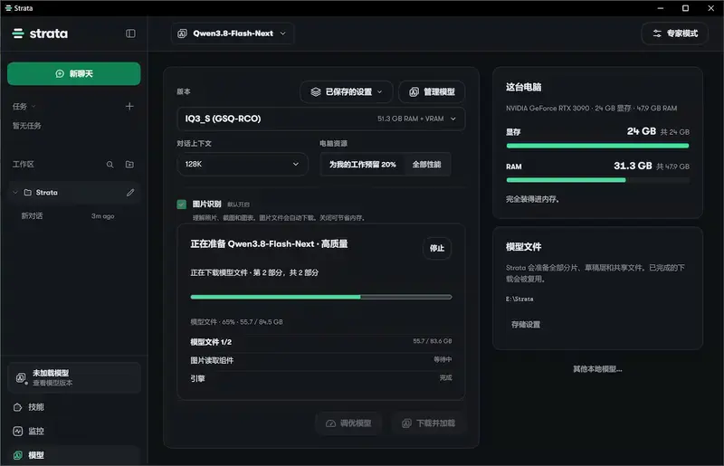Click the E:\Strata path text
Screen dimensions: 724x466
point(519,299)
